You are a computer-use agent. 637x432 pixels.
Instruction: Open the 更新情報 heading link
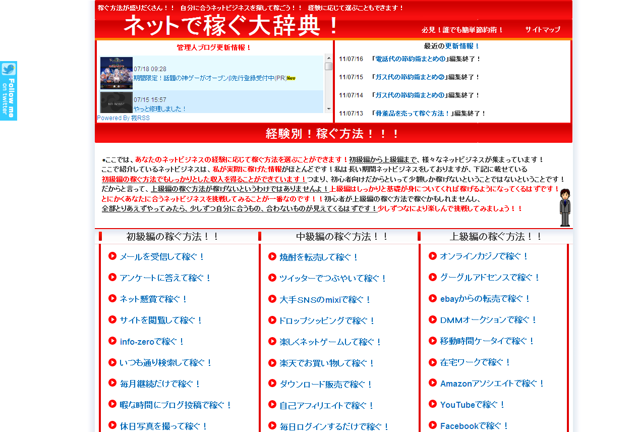click(x=462, y=46)
